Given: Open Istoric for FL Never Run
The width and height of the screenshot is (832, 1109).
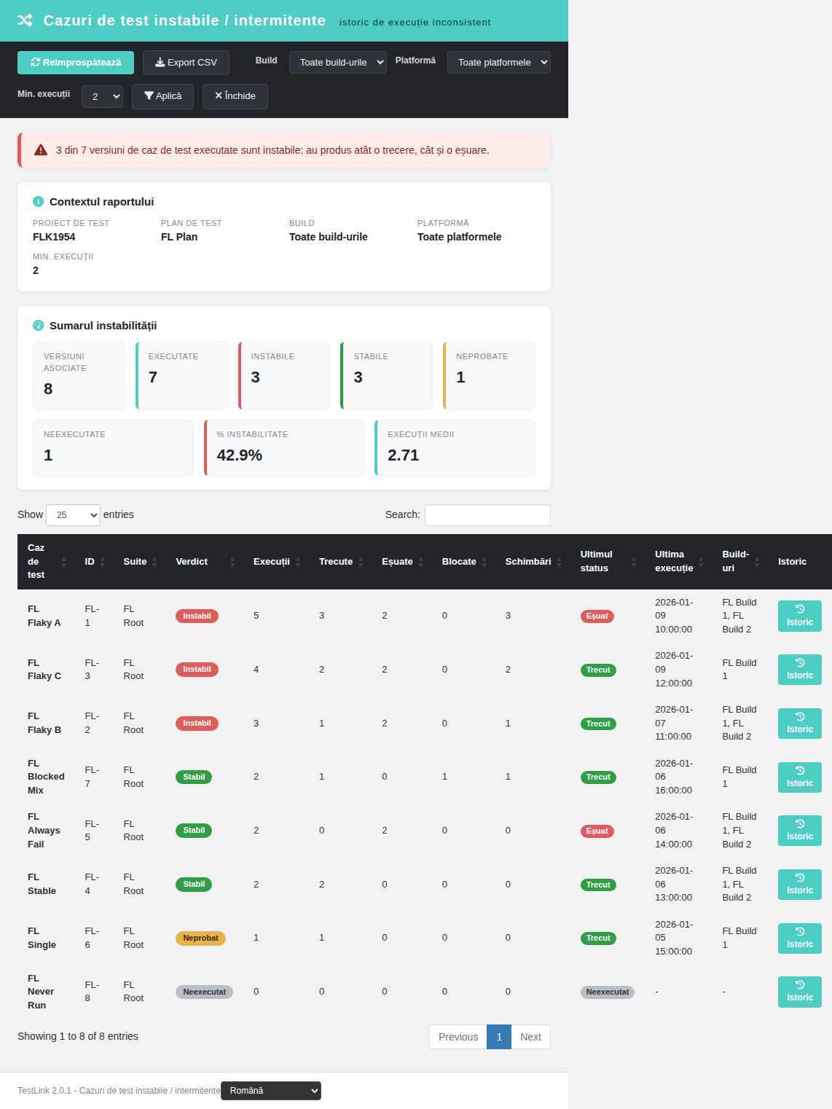Looking at the screenshot, I should pyautogui.click(x=799, y=992).
